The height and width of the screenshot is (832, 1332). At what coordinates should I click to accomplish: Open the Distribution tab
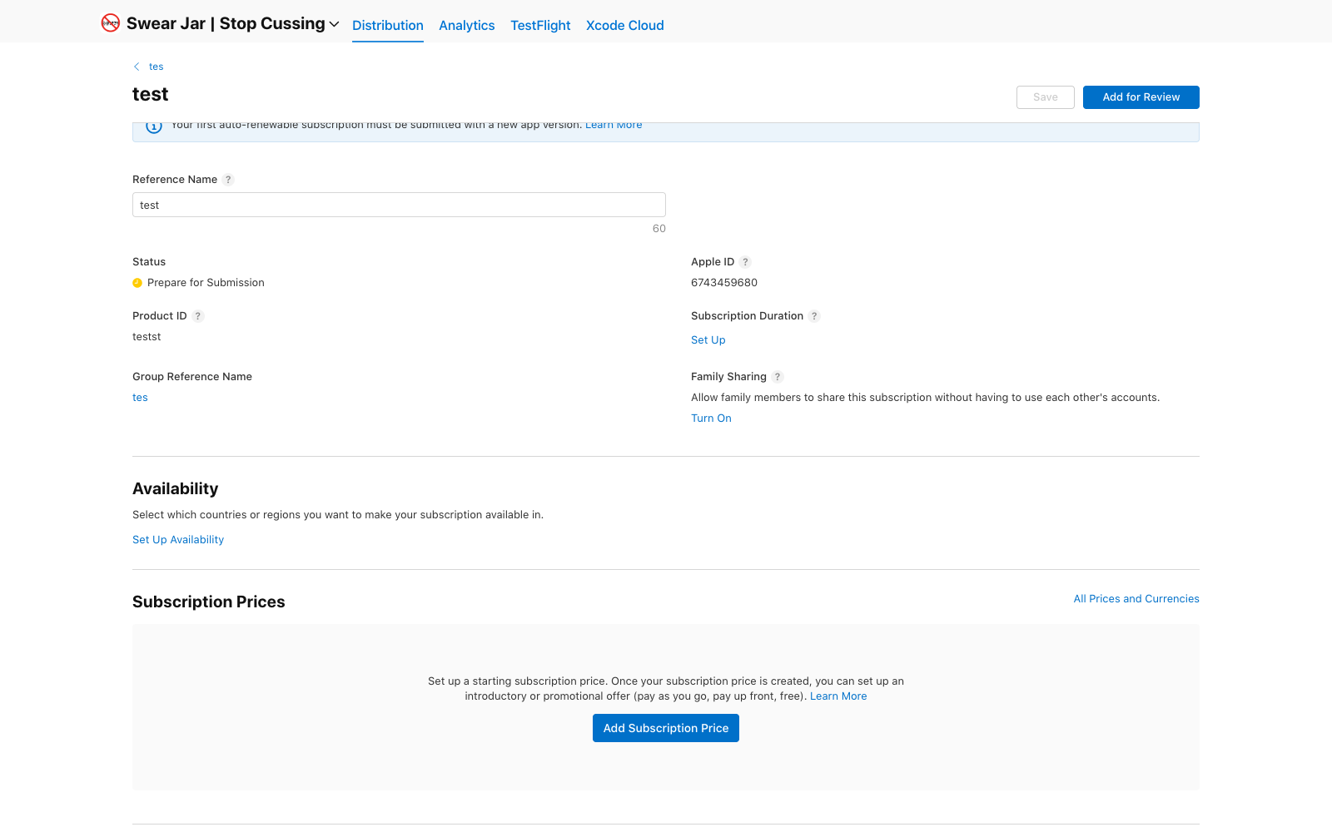point(388,25)
